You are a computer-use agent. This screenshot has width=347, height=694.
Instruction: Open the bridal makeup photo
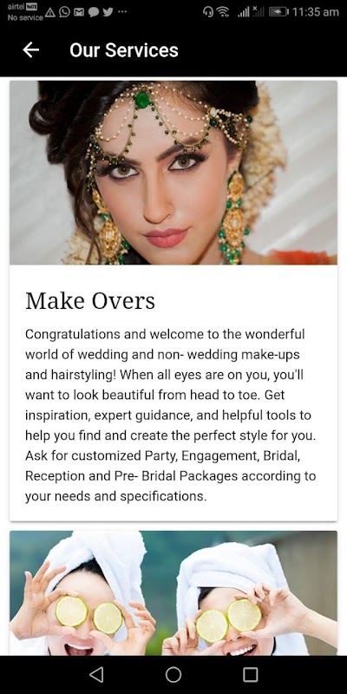click(x=173, y=173)
